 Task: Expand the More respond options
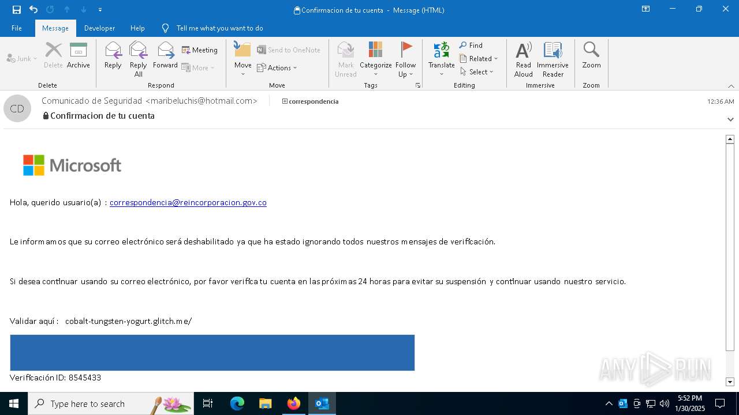199,67
